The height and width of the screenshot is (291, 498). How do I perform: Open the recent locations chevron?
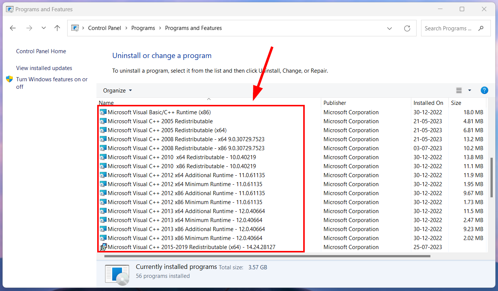click(x=44, y=28)
